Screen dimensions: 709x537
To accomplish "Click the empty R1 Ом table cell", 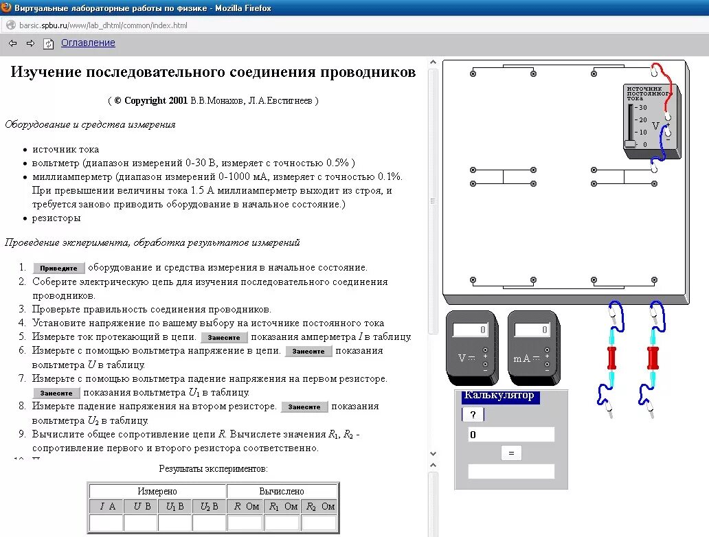I will coord(282,523).
